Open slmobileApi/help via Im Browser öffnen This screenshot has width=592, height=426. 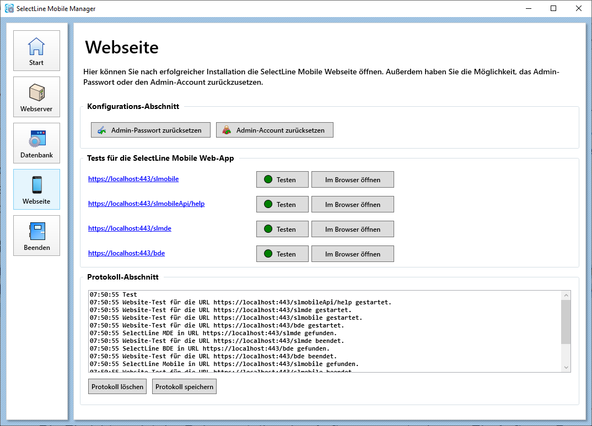[353, 204]
